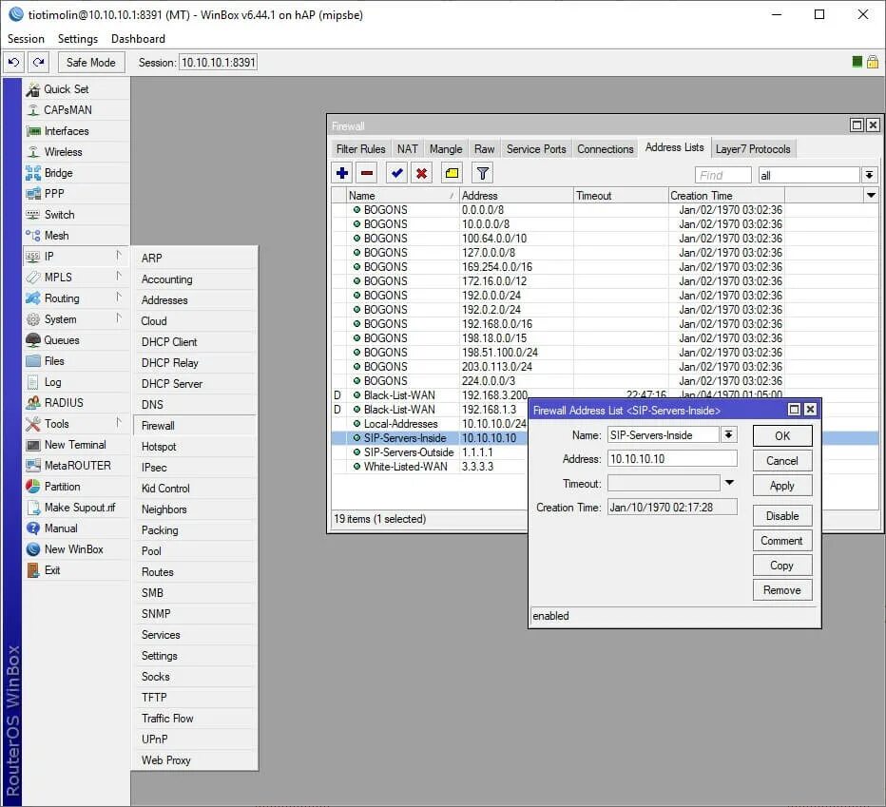This screenshot has height=807, width=886.
Task: Switch to the NAT tab
Action: point(408,148)
